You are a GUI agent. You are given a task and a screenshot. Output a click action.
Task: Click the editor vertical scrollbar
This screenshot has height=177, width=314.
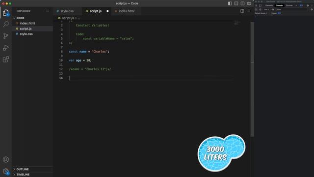click(252, 79)
